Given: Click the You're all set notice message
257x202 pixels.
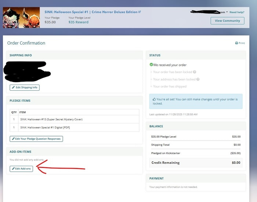Looking at the screenshot, I should [x=195, y=101].
